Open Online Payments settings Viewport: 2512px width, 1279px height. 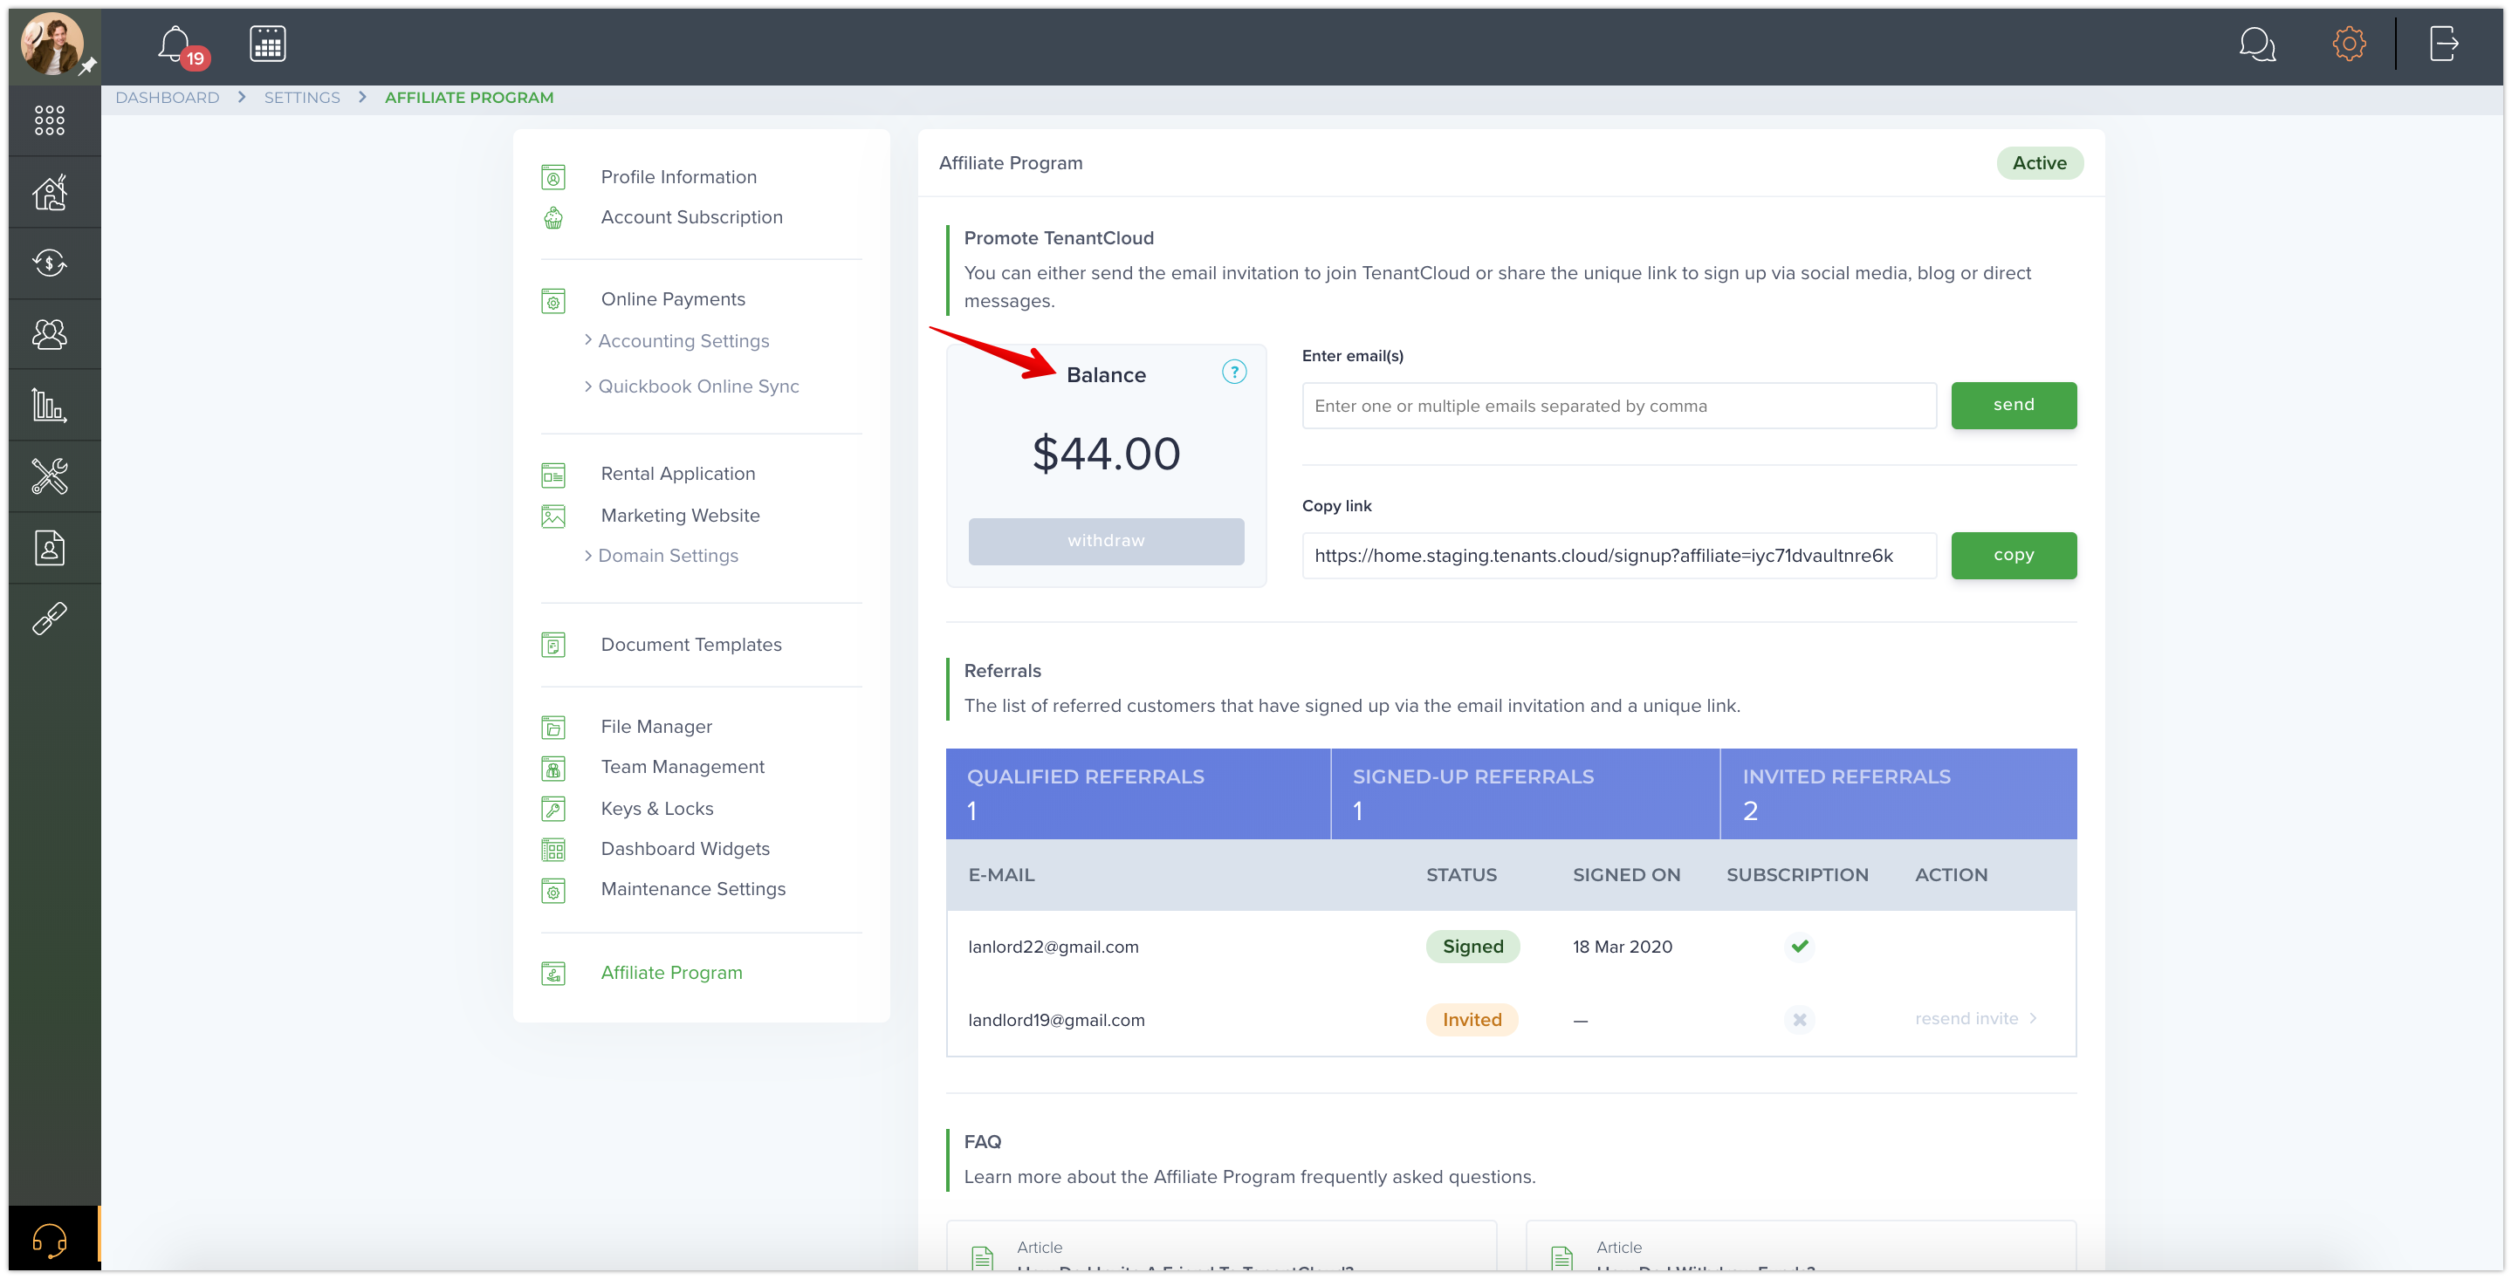point(673,298)
